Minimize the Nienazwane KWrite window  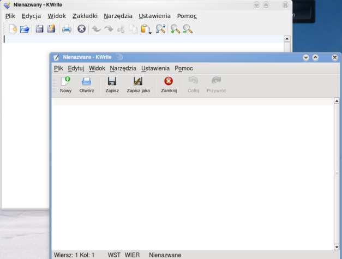tap(306, 58)
